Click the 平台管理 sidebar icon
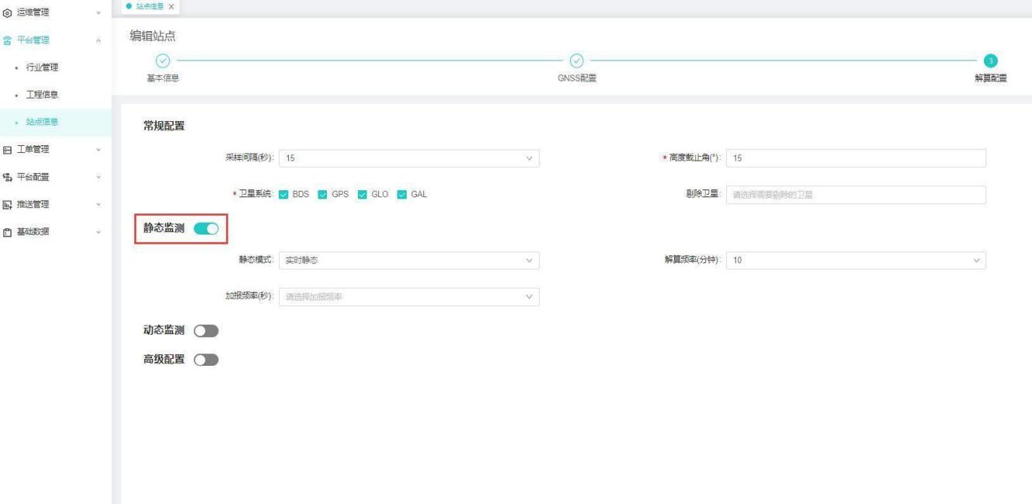Image resolution: width=1032 pixels, height=504 pixels. click(7, 40)
